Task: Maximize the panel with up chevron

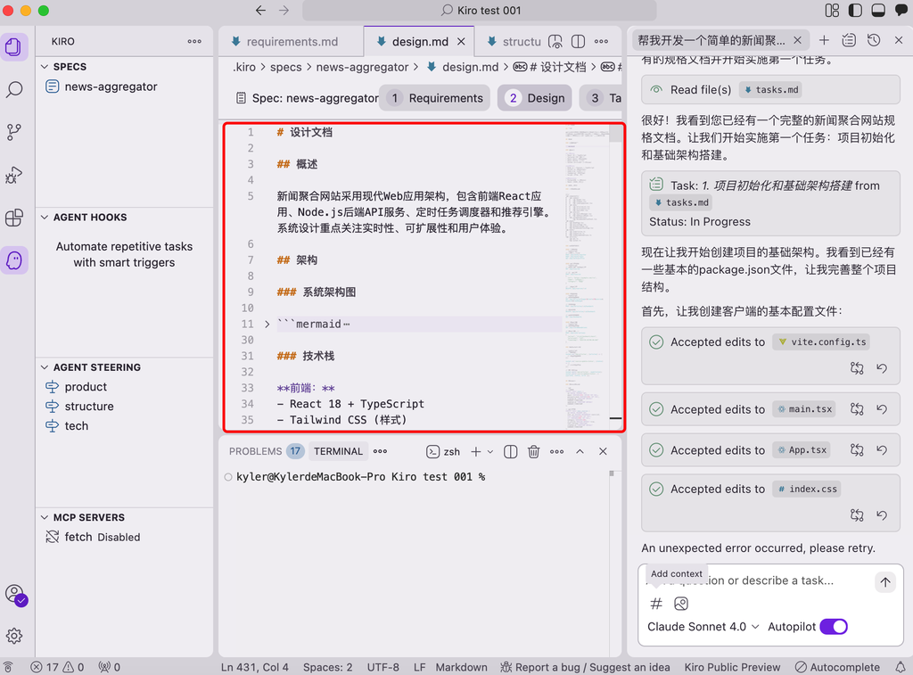Action: (580, 451)
